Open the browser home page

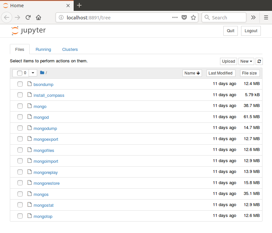tap(38, 17)
